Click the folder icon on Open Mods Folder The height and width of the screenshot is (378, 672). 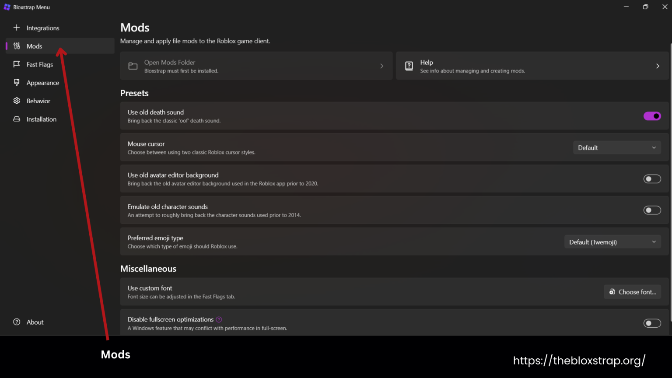coord(133,66)
